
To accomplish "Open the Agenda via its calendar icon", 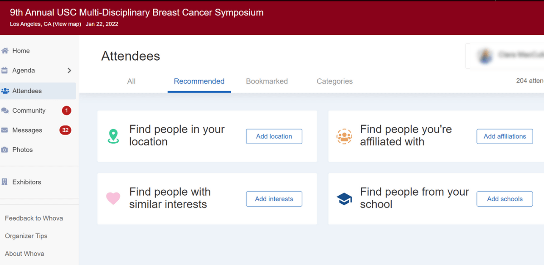I will click(5, 71).
